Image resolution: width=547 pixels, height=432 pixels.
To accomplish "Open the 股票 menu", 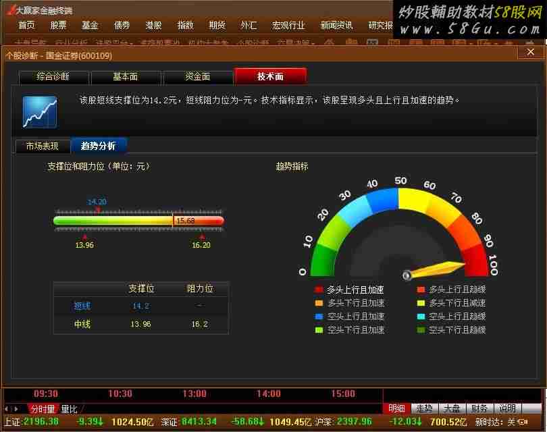I will coord(58,25).
